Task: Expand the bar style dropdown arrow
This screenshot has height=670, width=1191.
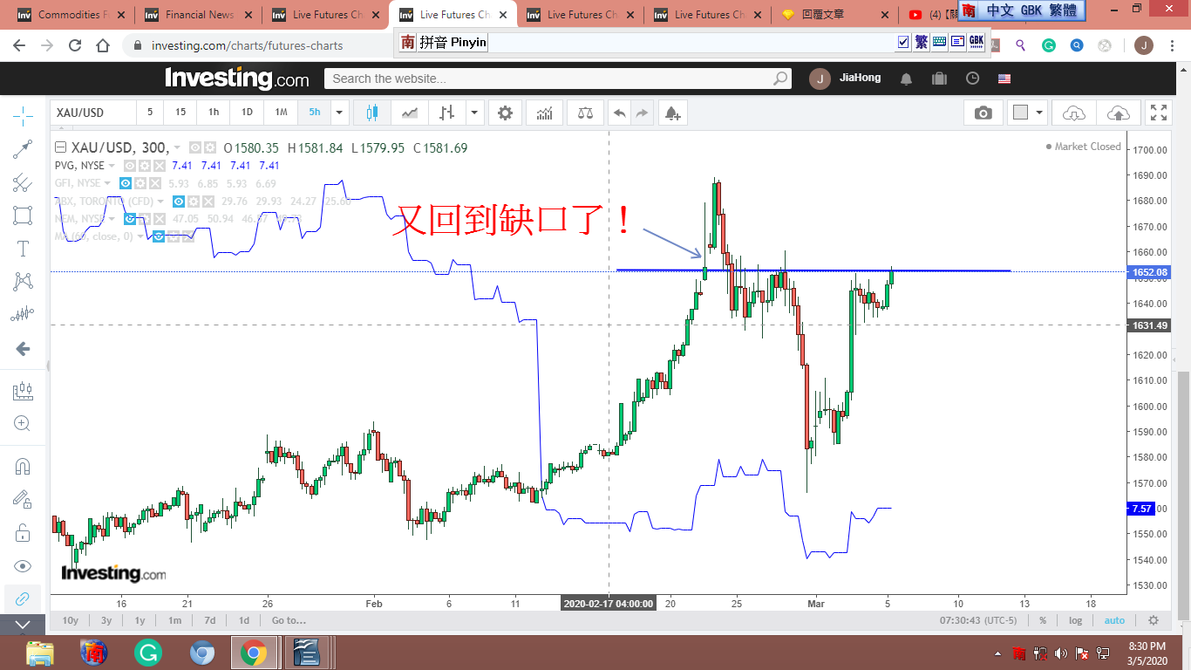Action: [474, 113]
